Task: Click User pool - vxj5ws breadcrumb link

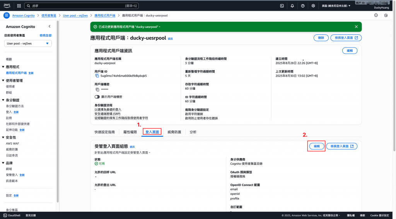Action: [x=75, y=15]
